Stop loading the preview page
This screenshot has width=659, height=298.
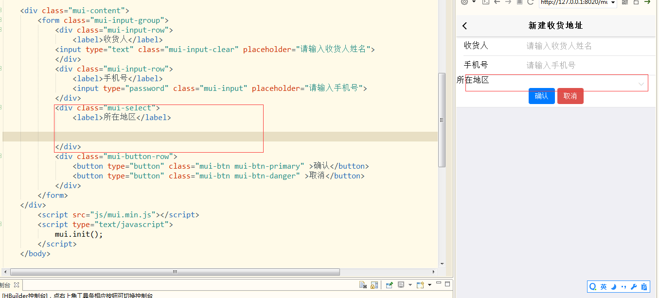click(x=519, y=2)
